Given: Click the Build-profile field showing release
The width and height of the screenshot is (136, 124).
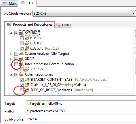Looking at the screenshot, I should pyautogui.click(x=81, y=119).
